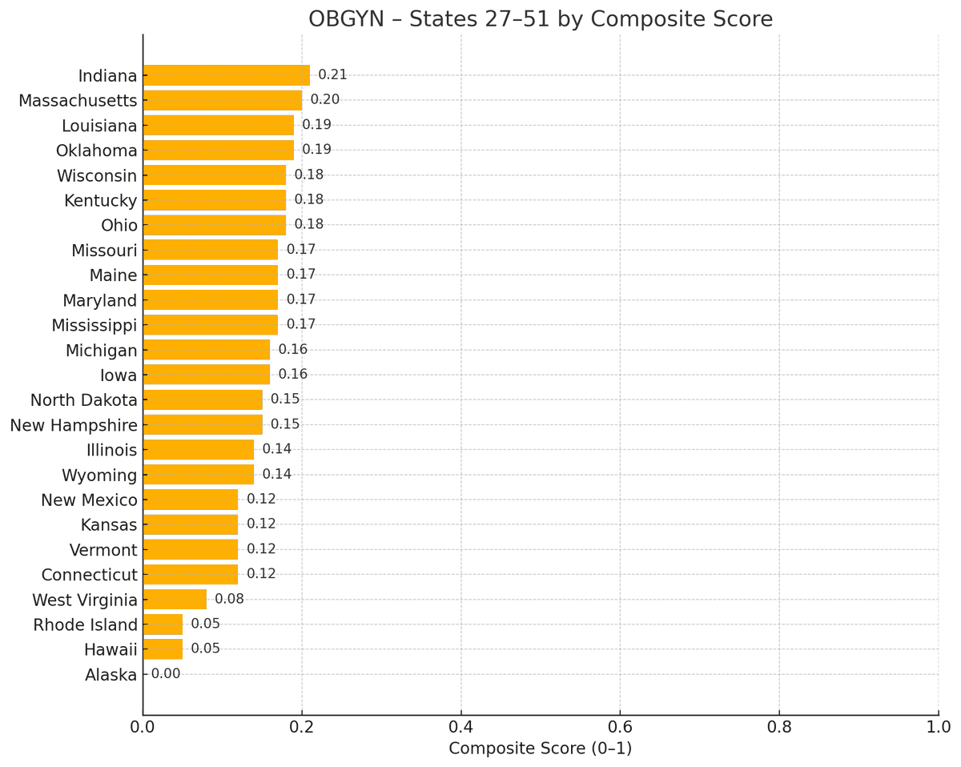Click the 'Louisiana' state label
961x767 pixels.
pos(99,126)
